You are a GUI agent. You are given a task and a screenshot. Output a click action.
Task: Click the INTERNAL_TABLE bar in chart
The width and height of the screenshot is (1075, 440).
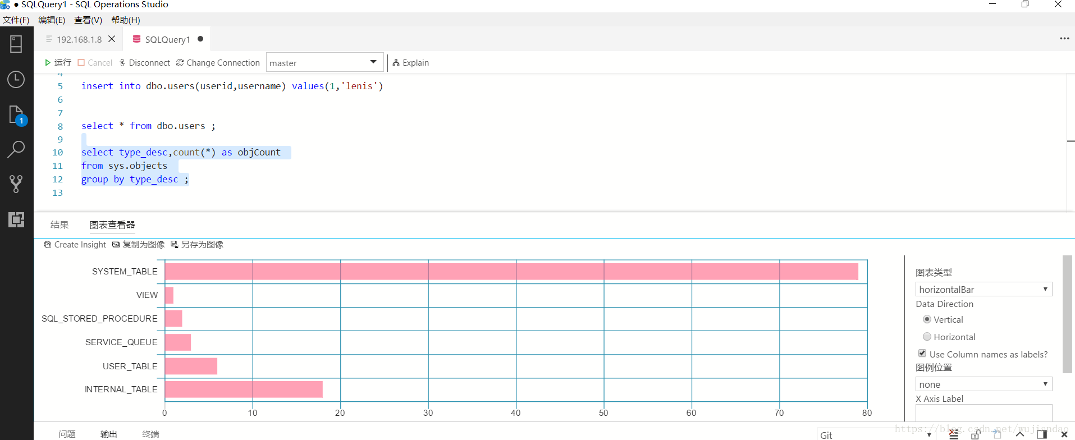click(244, 389)
